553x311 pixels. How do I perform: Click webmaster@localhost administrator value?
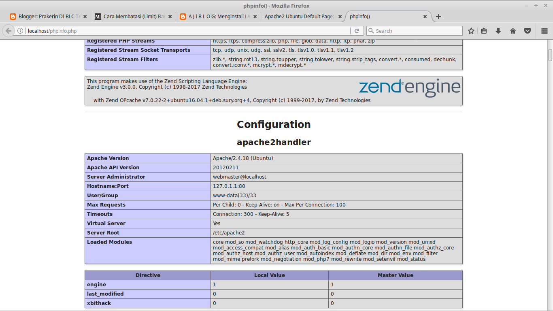[240, 177]
